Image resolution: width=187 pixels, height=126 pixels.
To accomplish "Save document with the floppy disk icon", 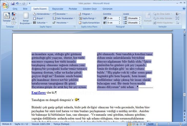I will pos(13,4).
